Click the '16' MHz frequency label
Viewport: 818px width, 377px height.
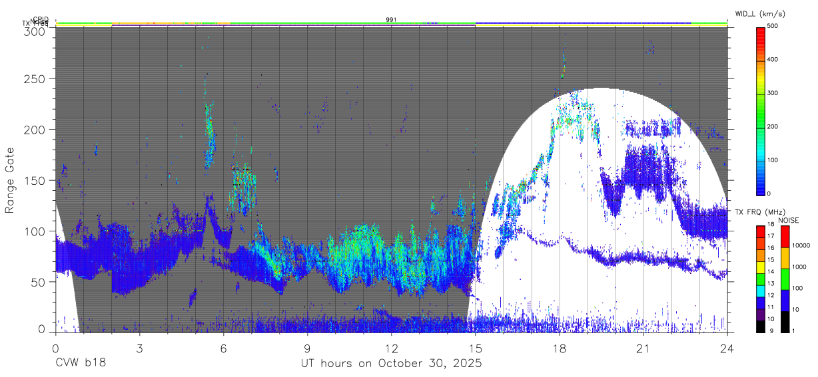point(771,247)
